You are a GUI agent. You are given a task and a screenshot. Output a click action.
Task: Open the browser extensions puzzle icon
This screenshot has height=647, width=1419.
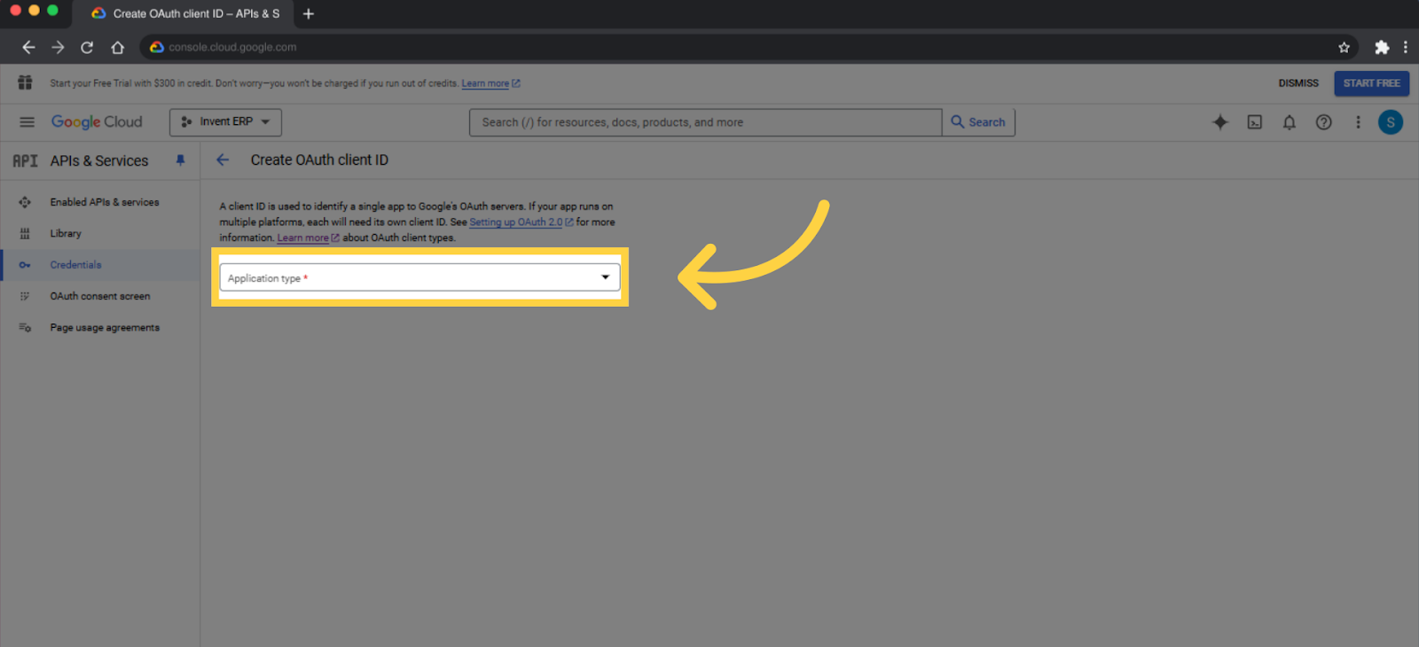click(x=1382, y=47)
